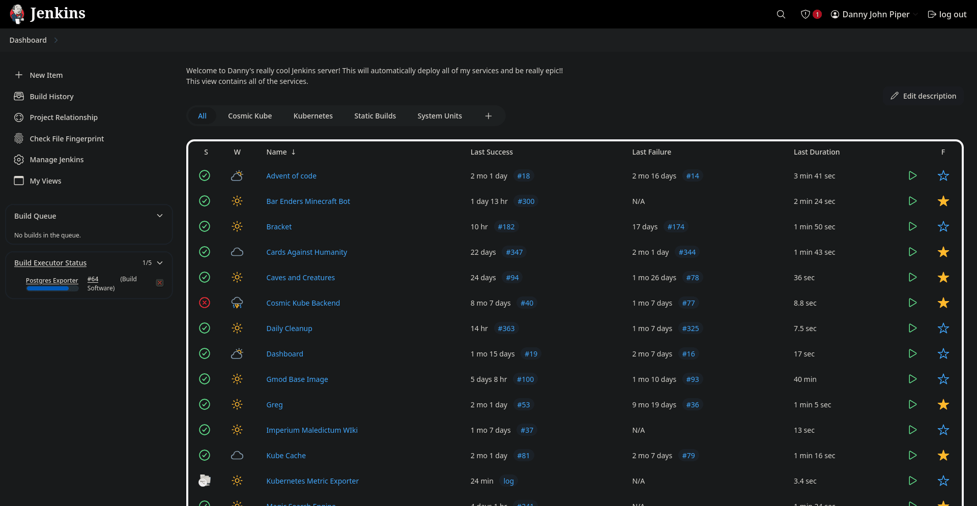Expand the Dashboard breadcrumb chevron
Screen dimensions: 977x506
(x=56, y=40)
